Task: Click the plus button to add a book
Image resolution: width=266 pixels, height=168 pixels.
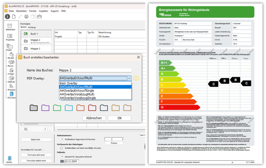Action: pos(45,129)
